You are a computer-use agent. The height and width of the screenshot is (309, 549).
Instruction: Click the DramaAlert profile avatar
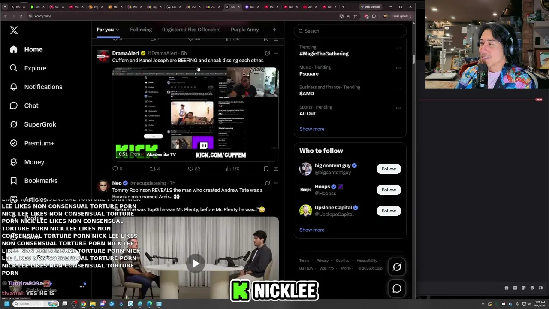[x=103, y=56]
